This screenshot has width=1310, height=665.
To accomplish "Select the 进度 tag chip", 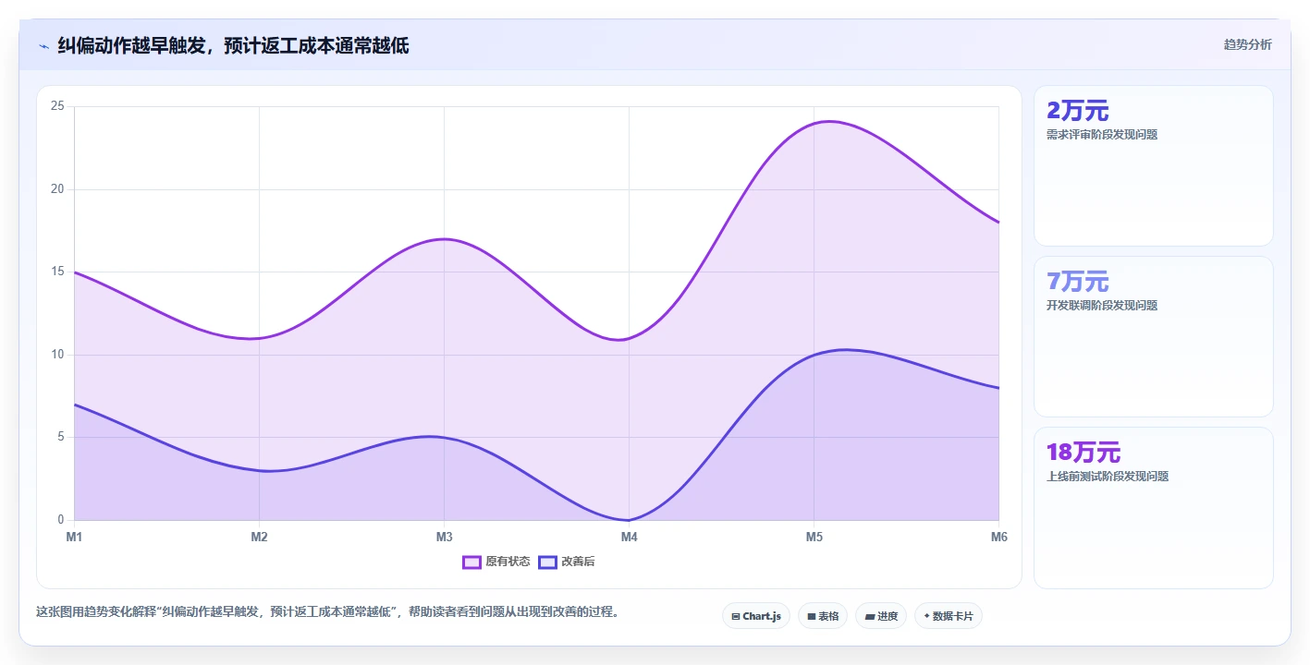I will 880,616.
